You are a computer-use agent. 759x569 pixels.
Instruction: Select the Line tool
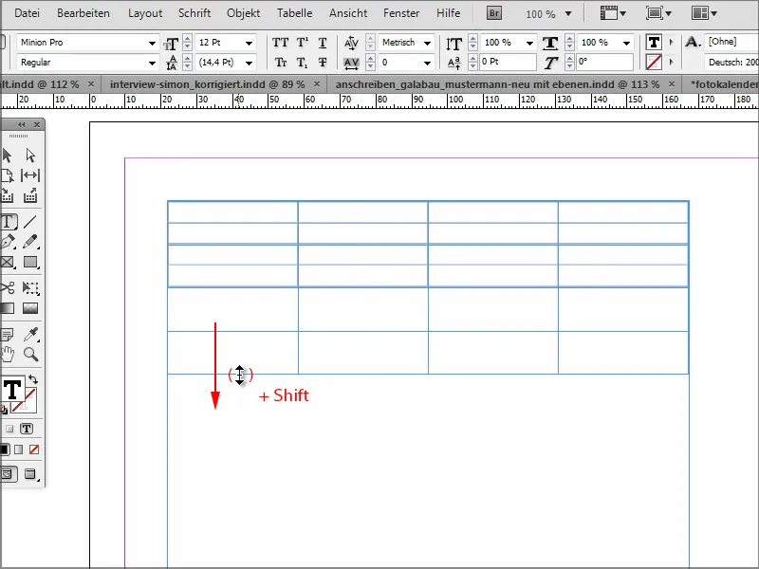pyautogui.click(x=30, y=222)
